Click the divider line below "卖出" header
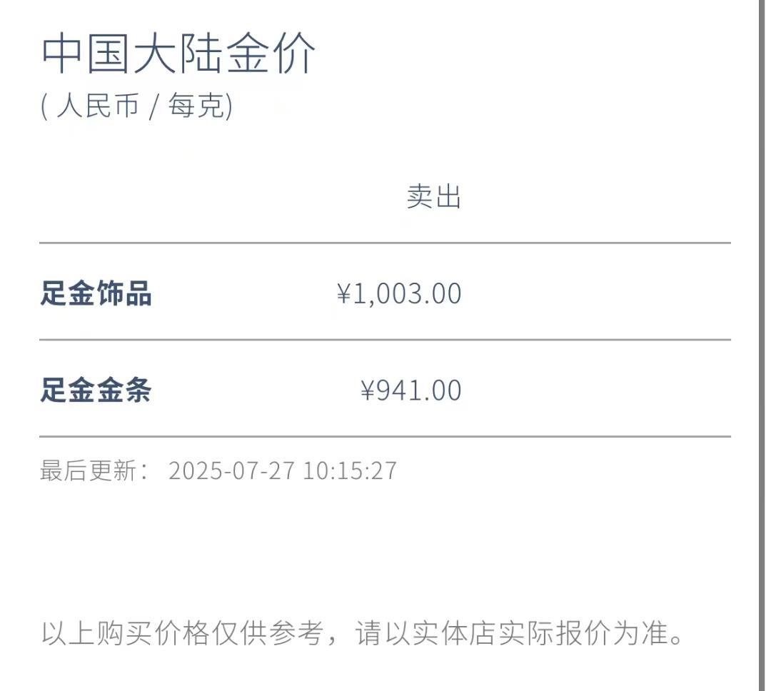Viewport: 771px width, 691px height. [x=385, y=243]
